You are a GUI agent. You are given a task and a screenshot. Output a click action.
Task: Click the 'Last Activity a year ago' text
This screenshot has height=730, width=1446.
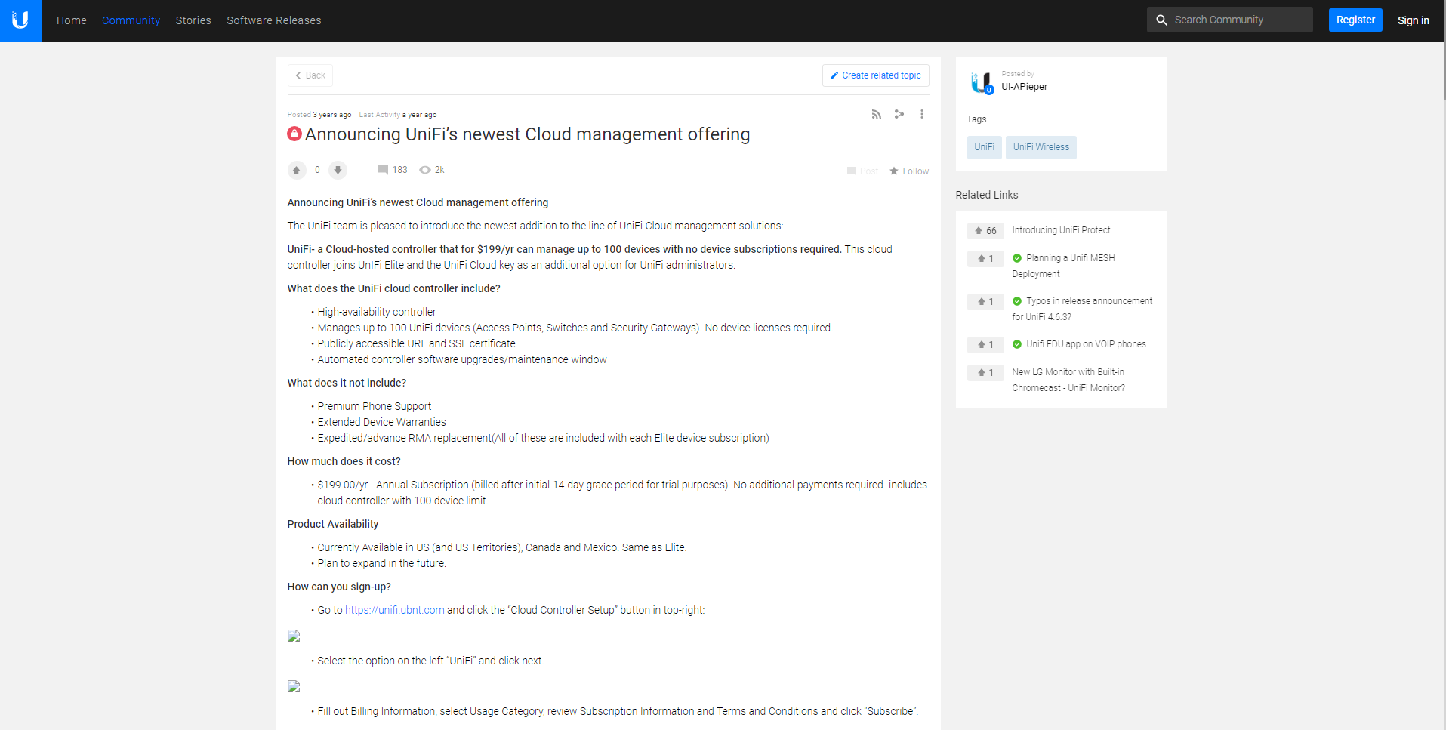click(x=398, y=115)
